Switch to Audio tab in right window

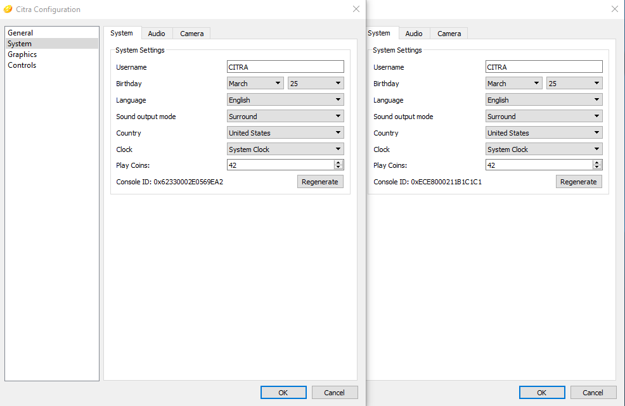pyautogui.click(x=414, y=34)
